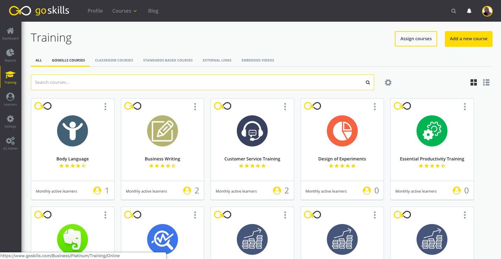Click learner icon on Design of Experiments card
501x259 pixels.
(x=367, y=190)
